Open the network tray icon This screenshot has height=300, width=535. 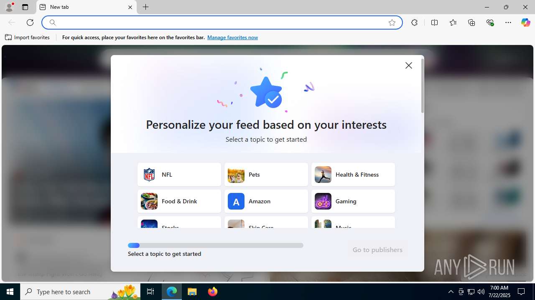coord(471,292)
